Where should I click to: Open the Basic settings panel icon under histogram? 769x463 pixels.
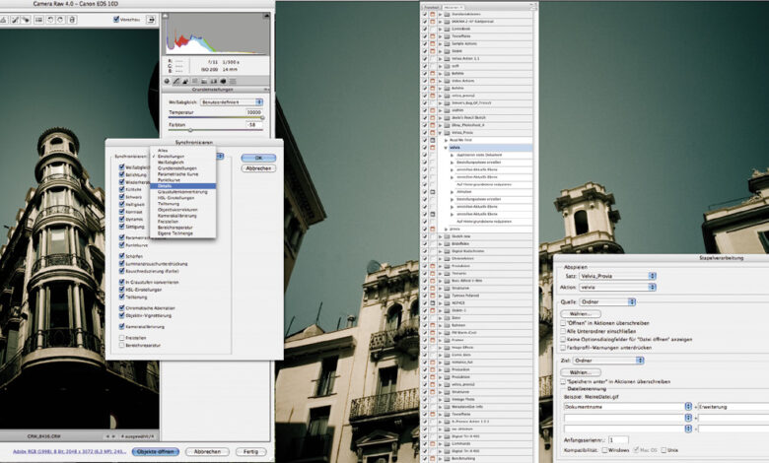coord(169,82)
